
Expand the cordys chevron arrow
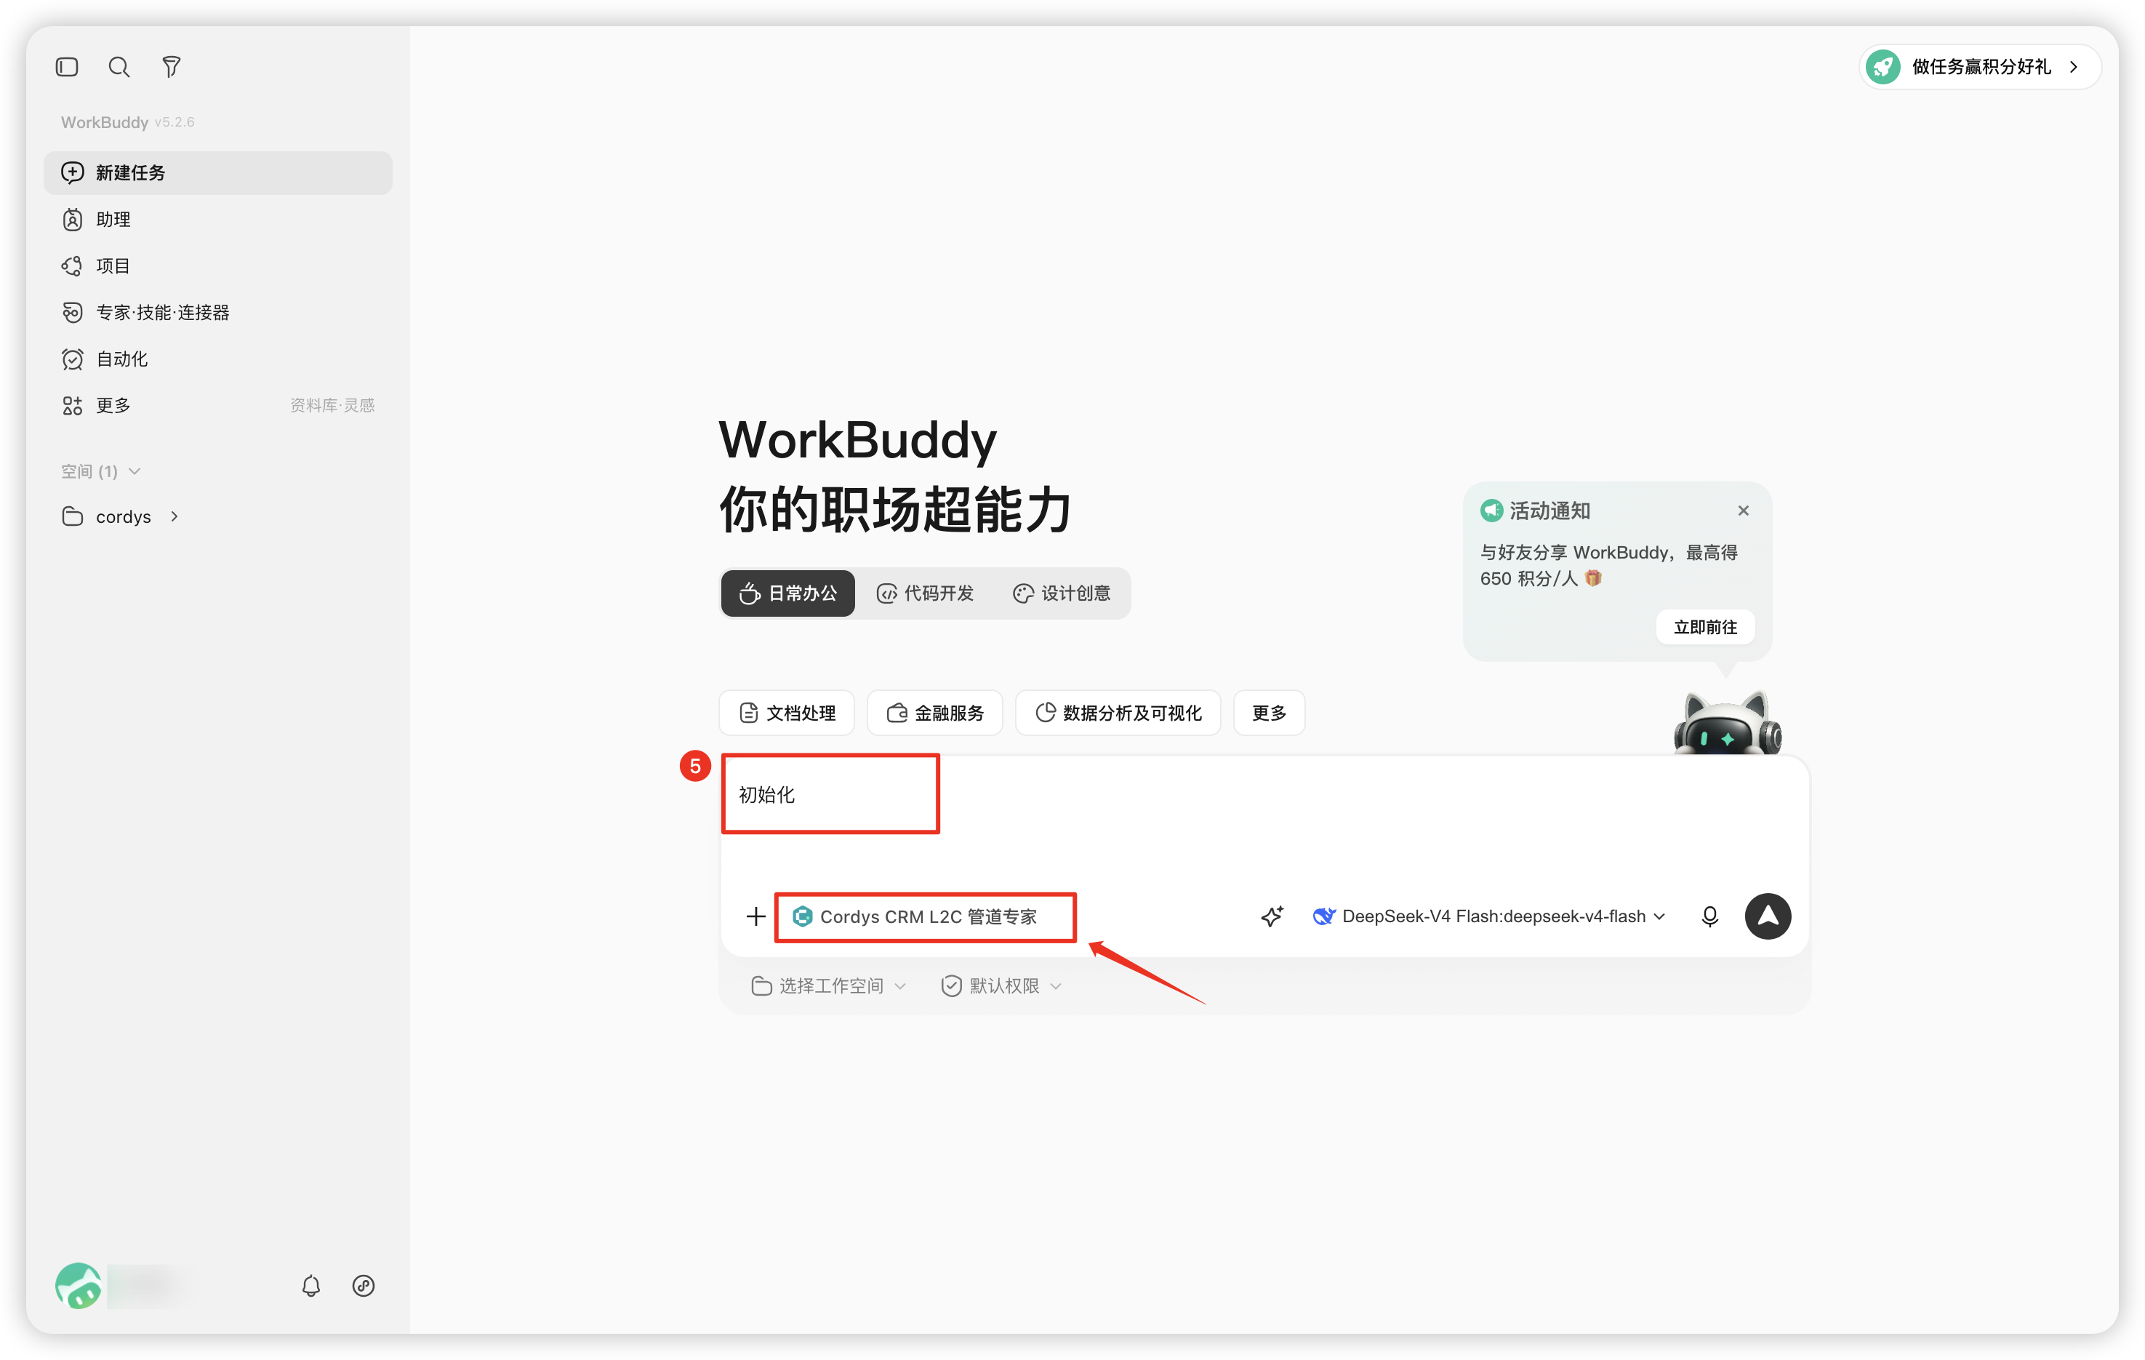175,517
